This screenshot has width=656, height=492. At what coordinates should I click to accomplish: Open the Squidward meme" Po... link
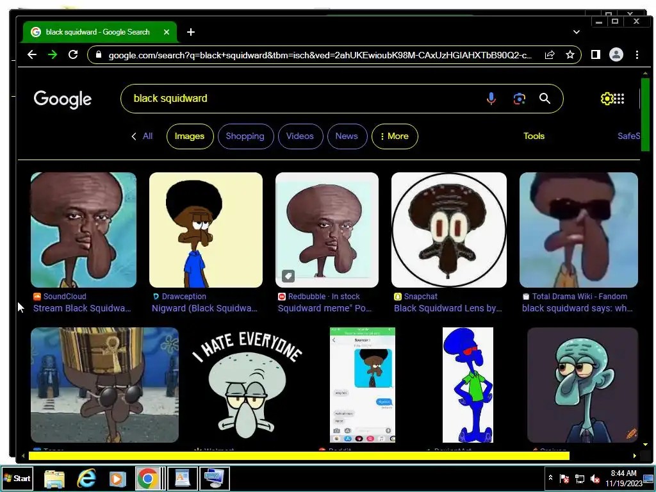pos(325,308)
